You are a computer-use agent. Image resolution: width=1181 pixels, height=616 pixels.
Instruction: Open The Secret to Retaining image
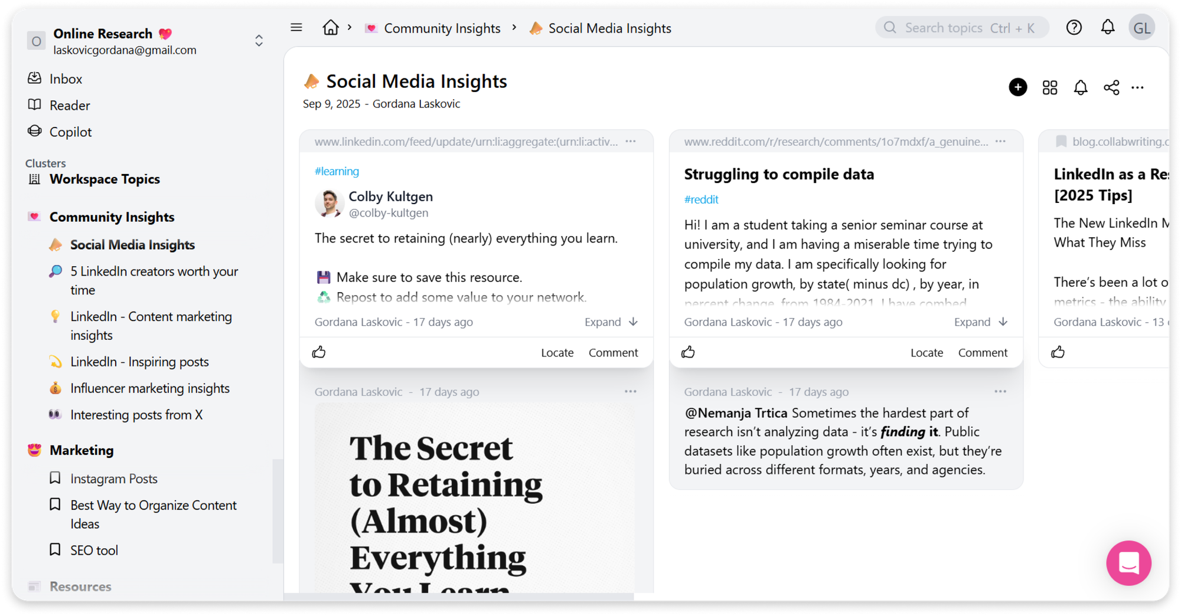click(475, 498)
